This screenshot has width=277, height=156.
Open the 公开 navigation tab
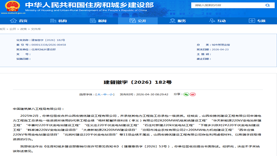click(x=138, y=21)
